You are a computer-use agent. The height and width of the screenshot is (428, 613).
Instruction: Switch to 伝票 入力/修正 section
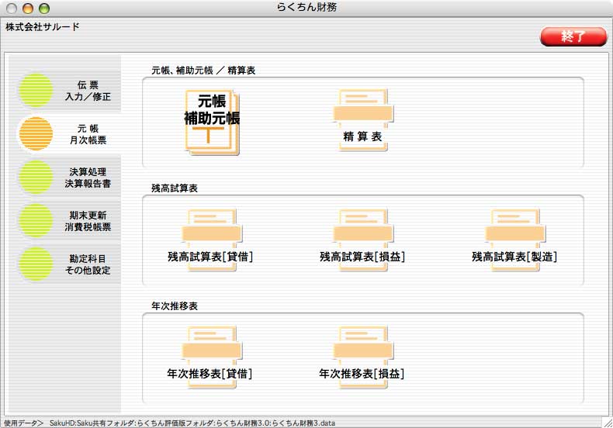[88, 91]
